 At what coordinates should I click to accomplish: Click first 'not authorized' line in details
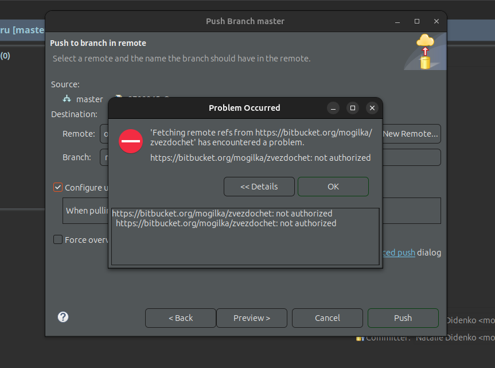tap(222, 214)
